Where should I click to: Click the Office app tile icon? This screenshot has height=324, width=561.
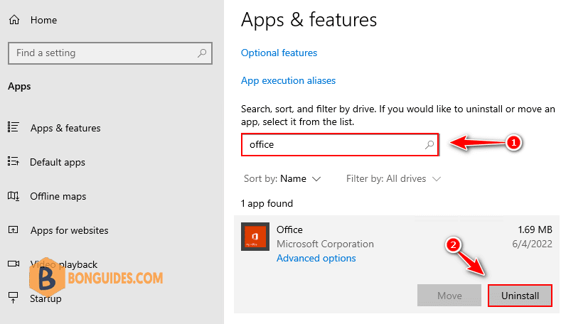coord(255,237)
